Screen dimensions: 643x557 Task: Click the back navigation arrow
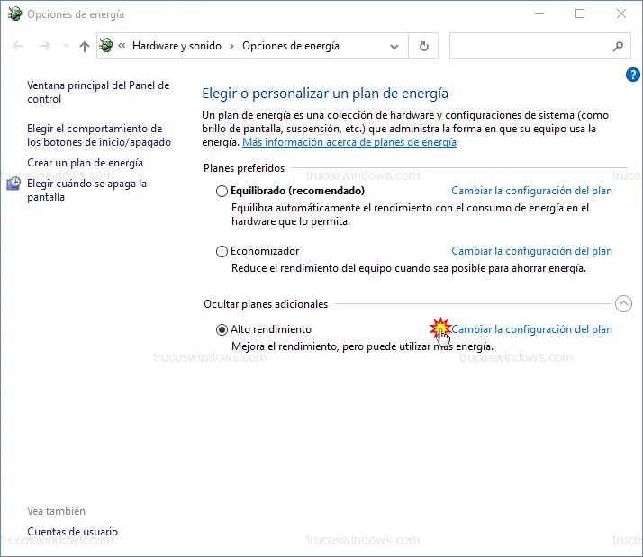click(x=19, y=46)
